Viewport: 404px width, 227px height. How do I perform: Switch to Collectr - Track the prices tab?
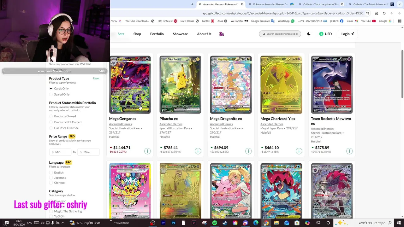click(x=322, y=4)
